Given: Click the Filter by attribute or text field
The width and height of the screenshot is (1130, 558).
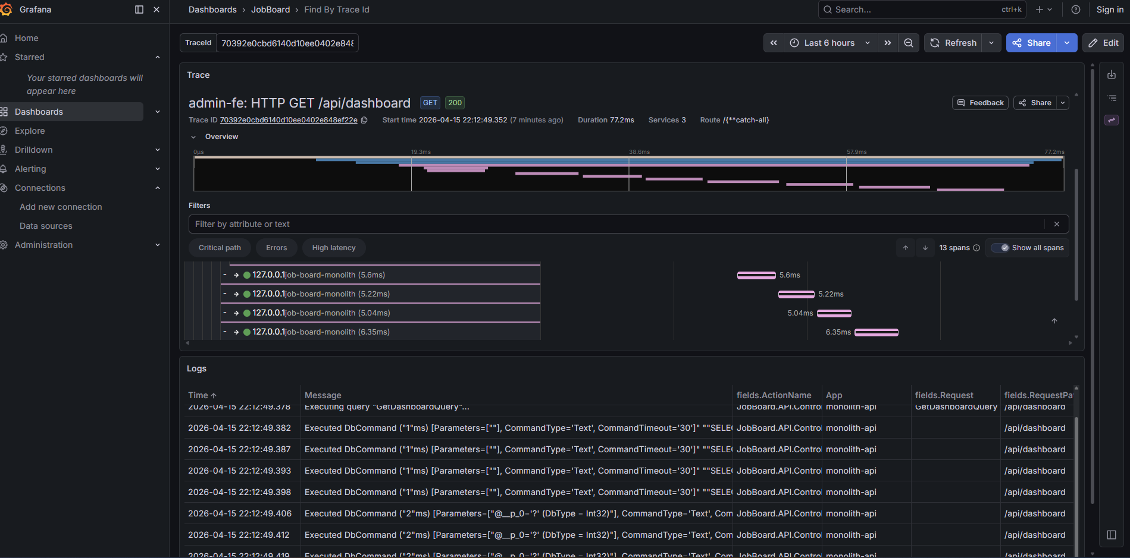Looking at the screenshot, I should [x=616, y=224].
